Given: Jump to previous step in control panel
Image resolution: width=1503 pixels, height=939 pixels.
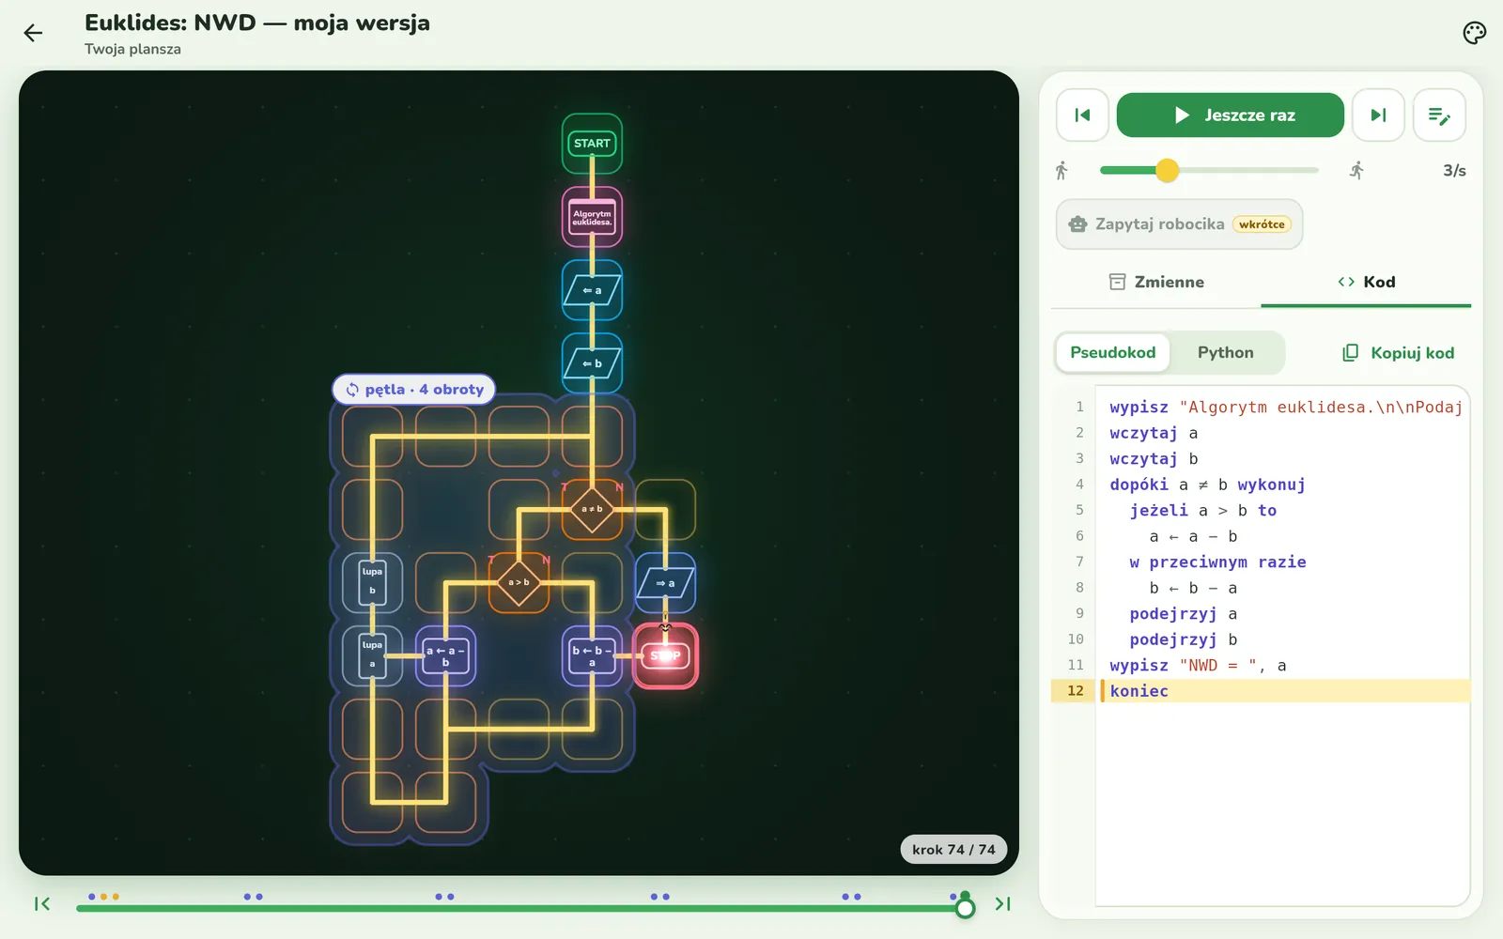Looking at the screenshot, I should 1082,115.
